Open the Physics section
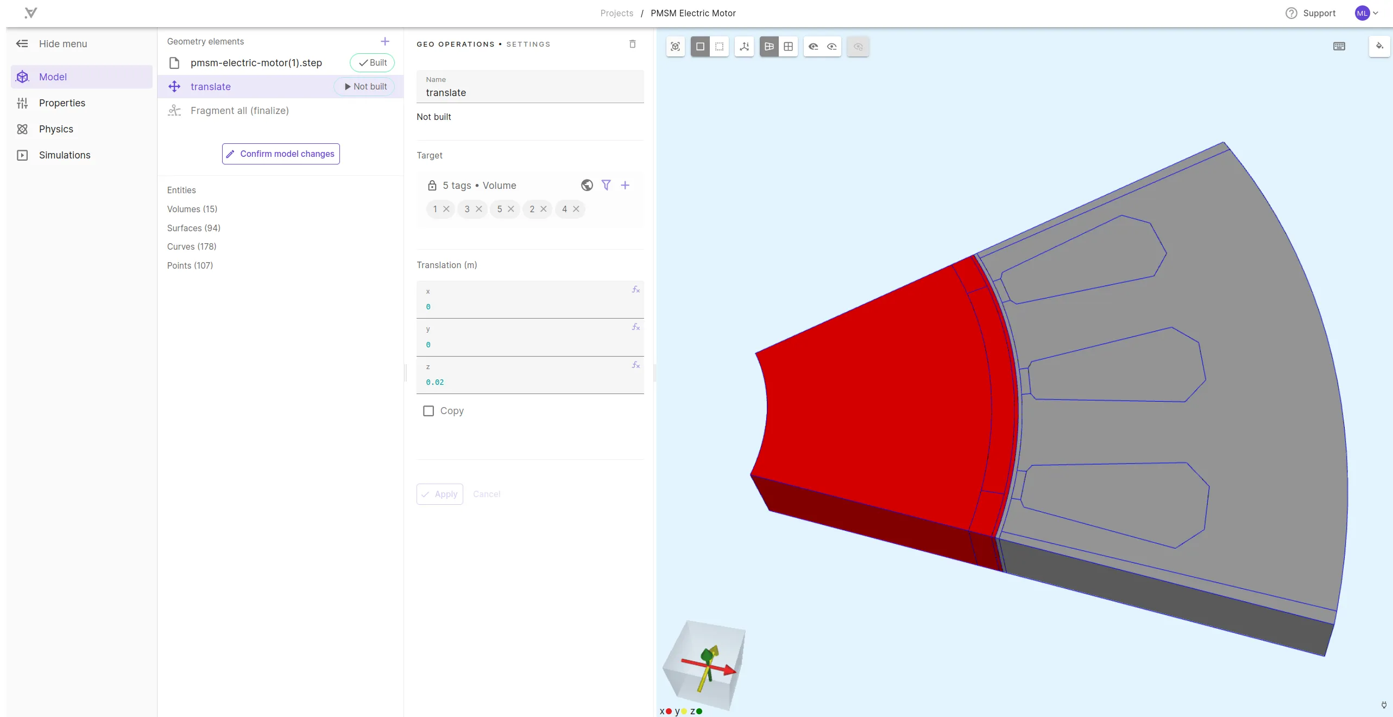Screen dimensions: 1393x717 (x=81, y=129)
